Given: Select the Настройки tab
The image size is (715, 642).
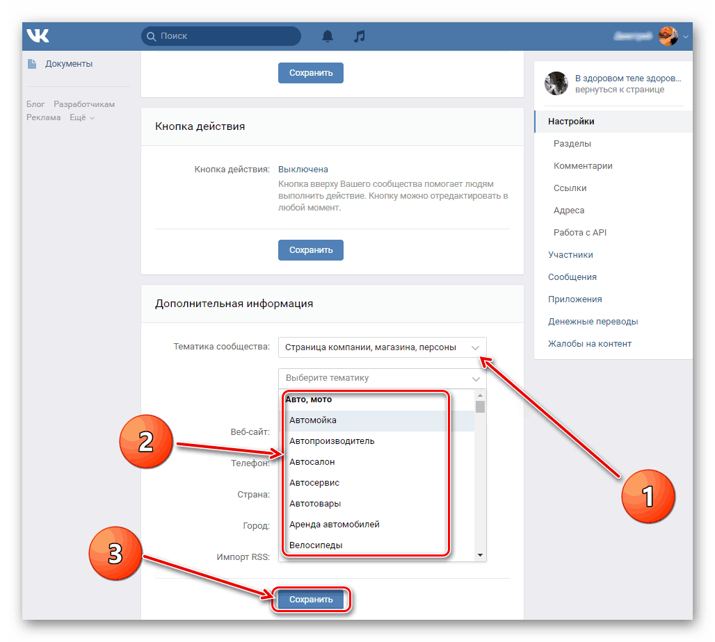Looking at the screenshot, I should 613,122.
